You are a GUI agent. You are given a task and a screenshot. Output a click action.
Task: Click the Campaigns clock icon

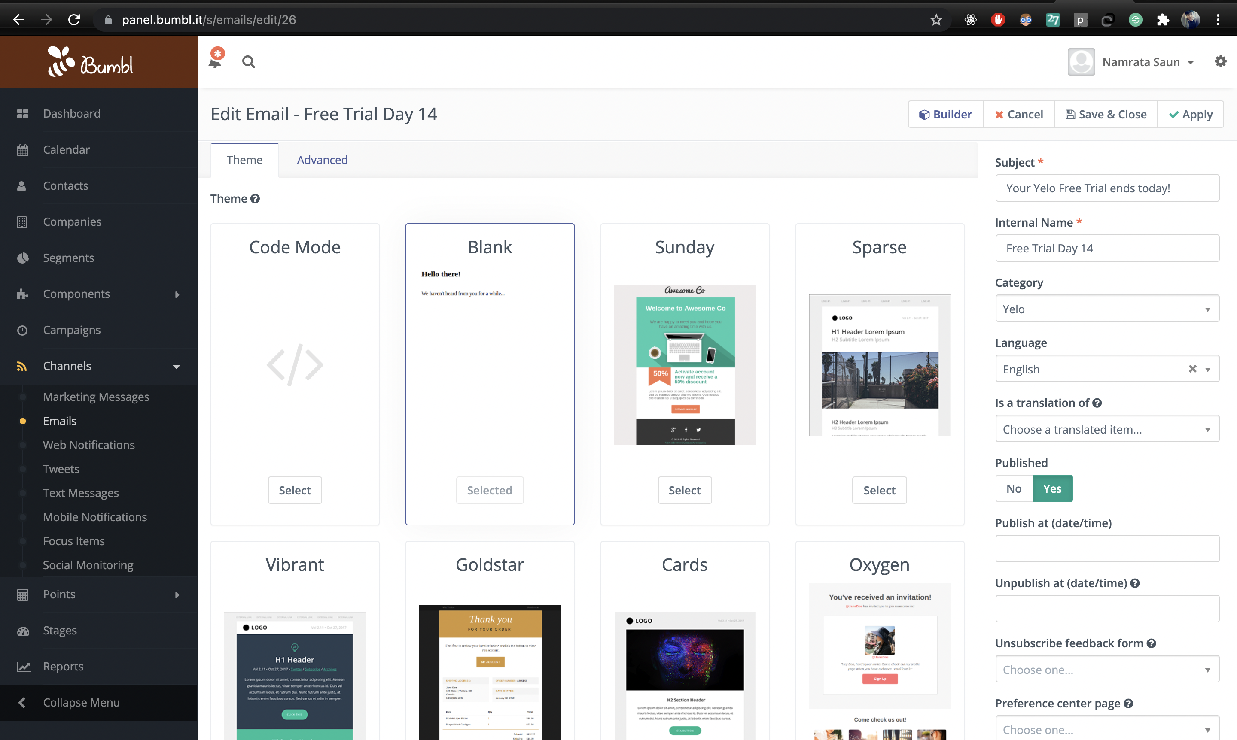pyautogui.click(x=22, y=330)
